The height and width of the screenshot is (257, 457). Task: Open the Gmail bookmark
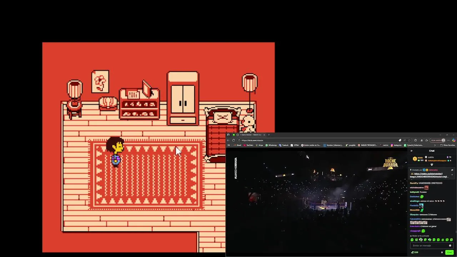click(x=237, y=145)
